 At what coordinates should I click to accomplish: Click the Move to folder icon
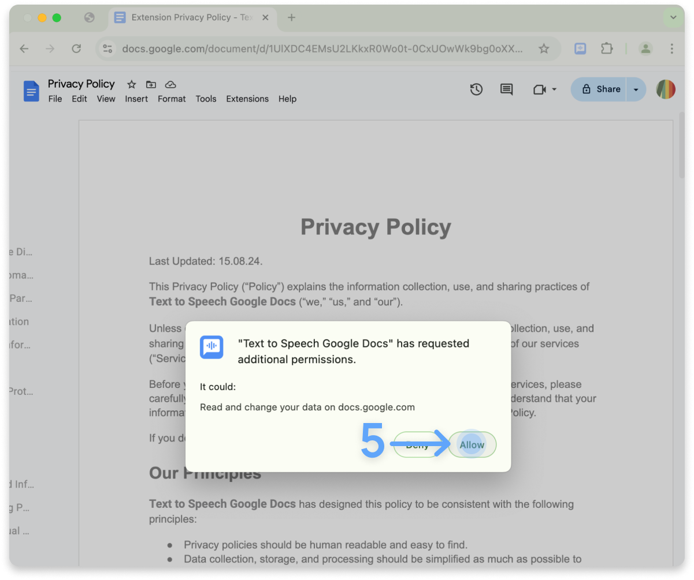click(x=151, y=84)
